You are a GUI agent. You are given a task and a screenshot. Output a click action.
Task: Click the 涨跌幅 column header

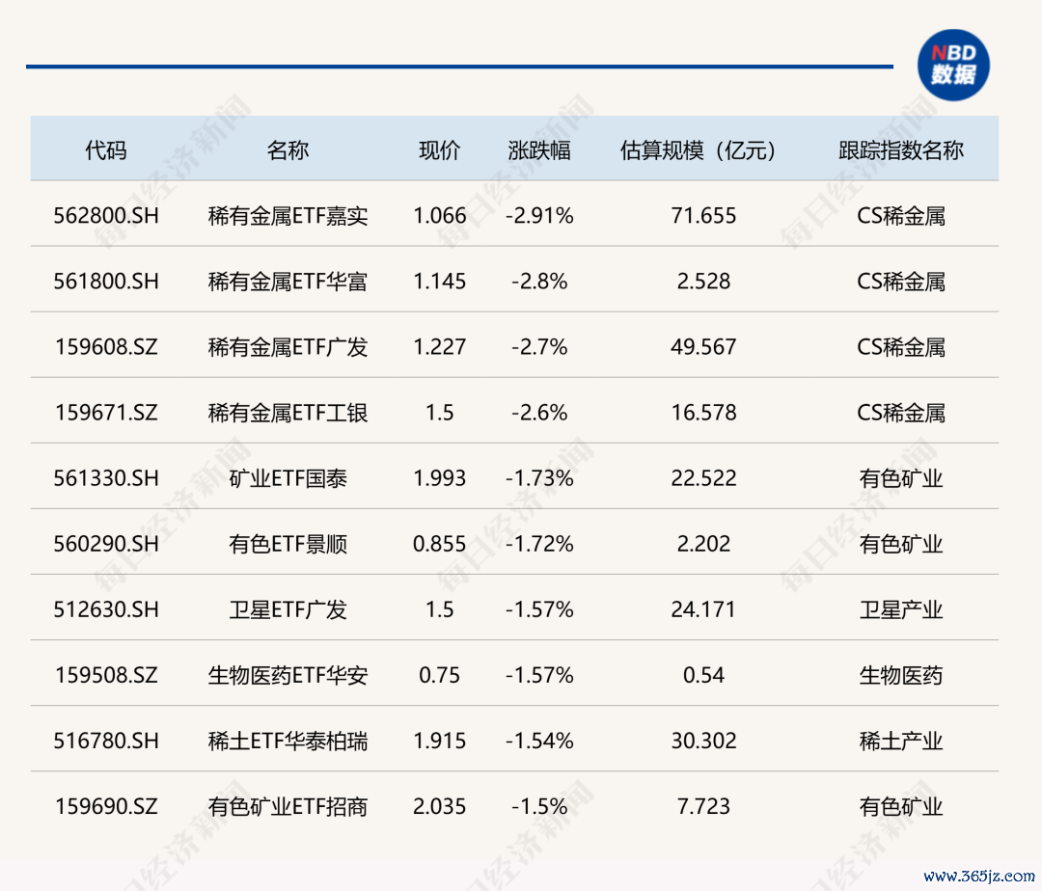[x=539, y=150]
